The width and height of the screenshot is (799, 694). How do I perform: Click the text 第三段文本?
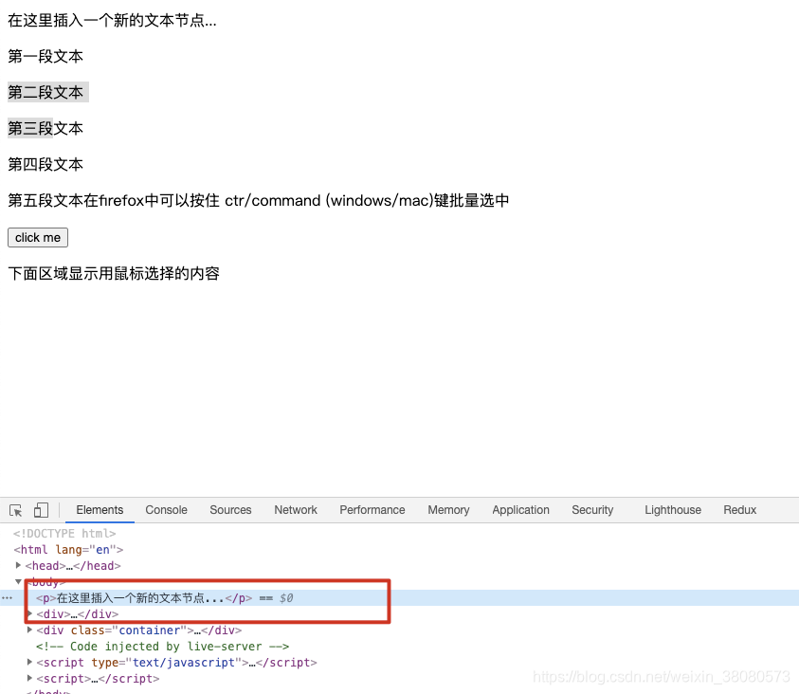45,128
